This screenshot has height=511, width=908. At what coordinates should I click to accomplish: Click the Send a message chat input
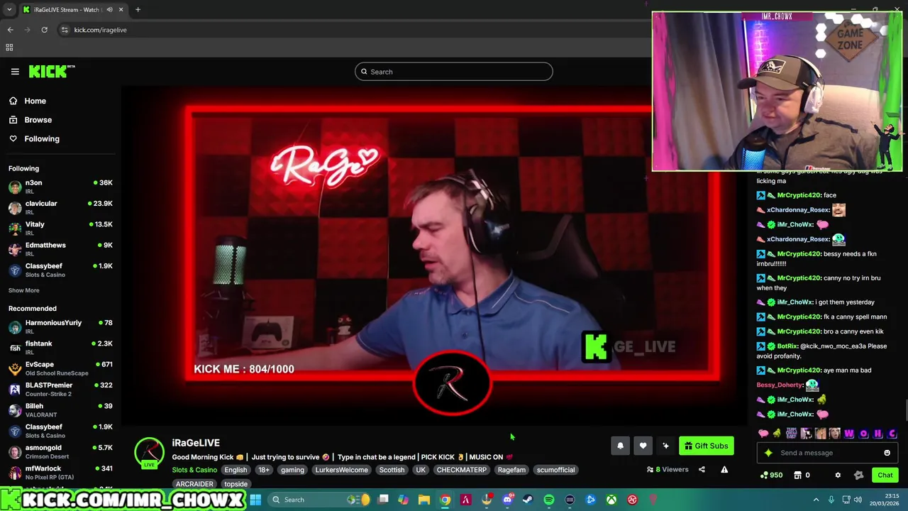(826, 453)
